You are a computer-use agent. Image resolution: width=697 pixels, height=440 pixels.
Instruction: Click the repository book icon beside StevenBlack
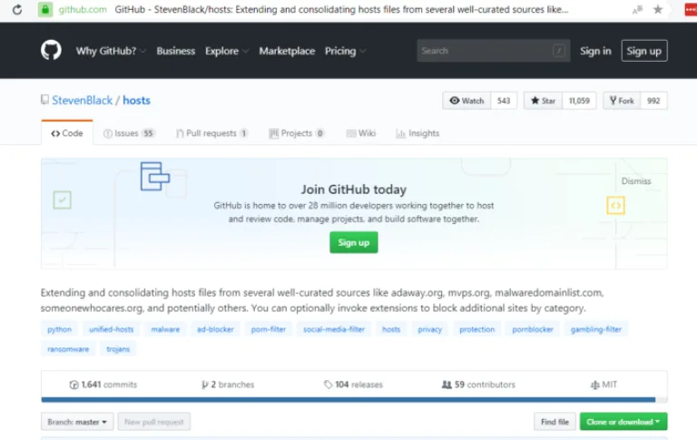coord(44,100)
